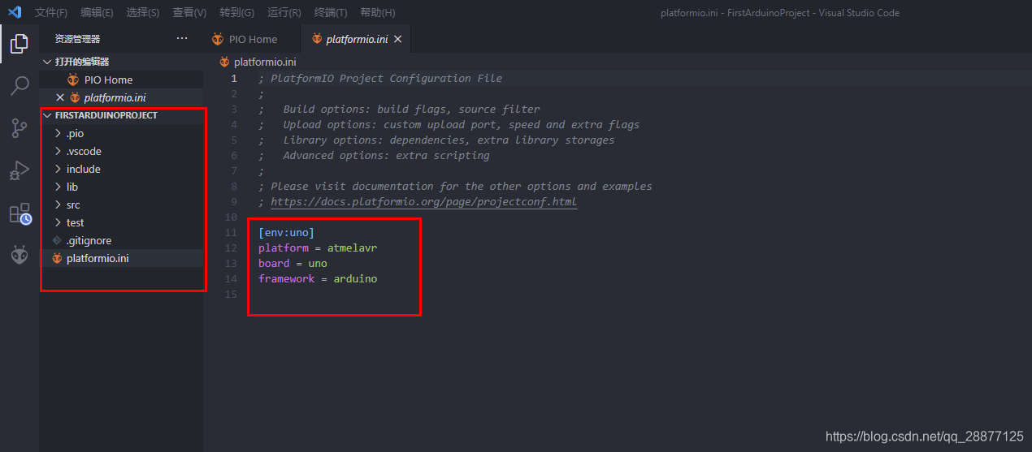Viewport: 1032px width, 452px height.
Task: Open the 运行(R) menu
Action: point(284,13)
